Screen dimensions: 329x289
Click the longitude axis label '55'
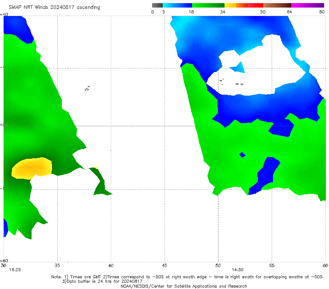[x=272, y=265]
